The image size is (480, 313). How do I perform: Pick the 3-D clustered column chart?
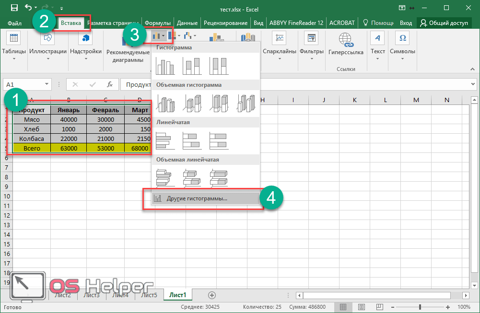[166, 104]
